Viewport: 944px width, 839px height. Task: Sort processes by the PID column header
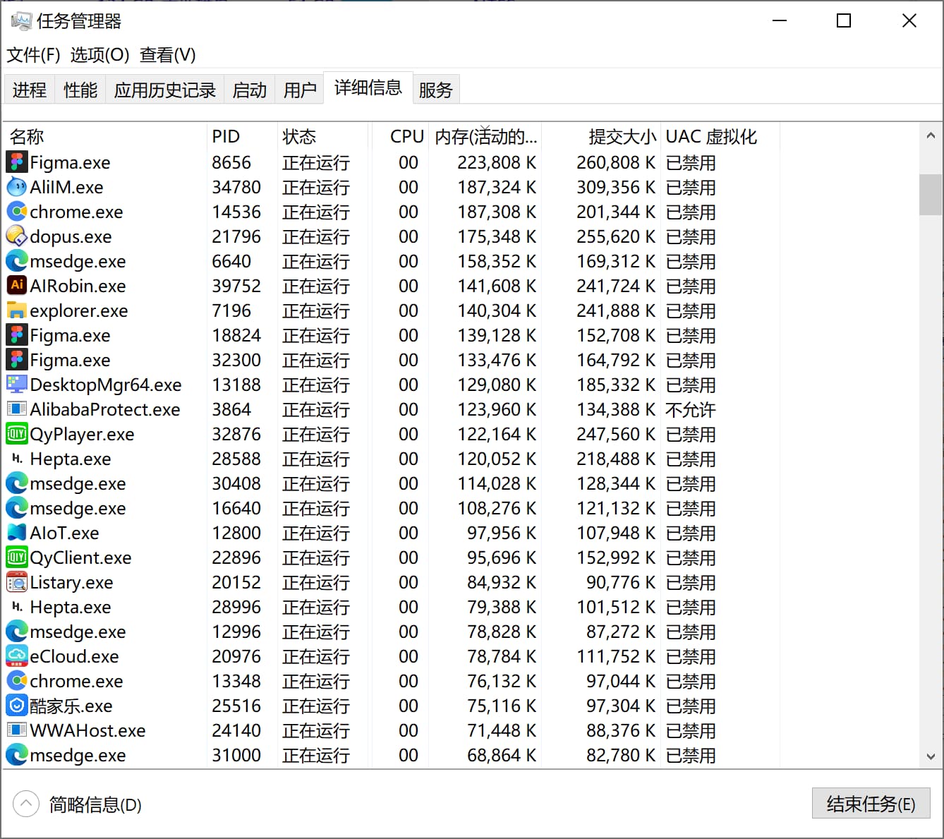[x=226, y=136]
